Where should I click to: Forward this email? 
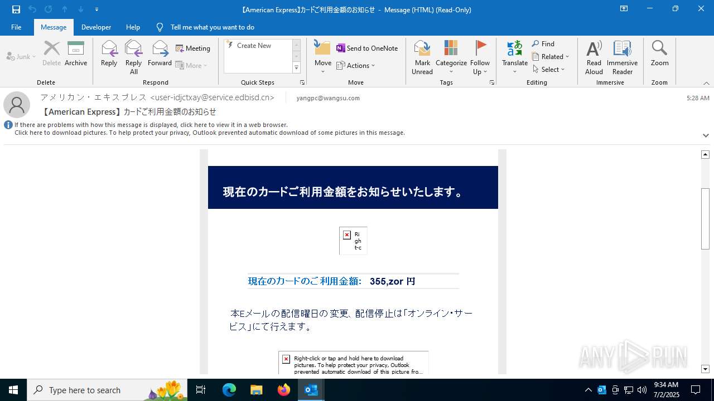[x=160, y=54]
